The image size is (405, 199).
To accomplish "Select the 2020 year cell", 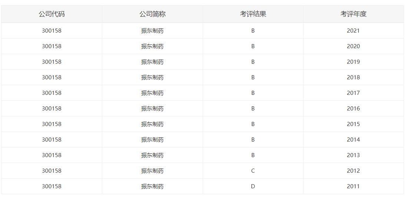I will tap(353, 46).
